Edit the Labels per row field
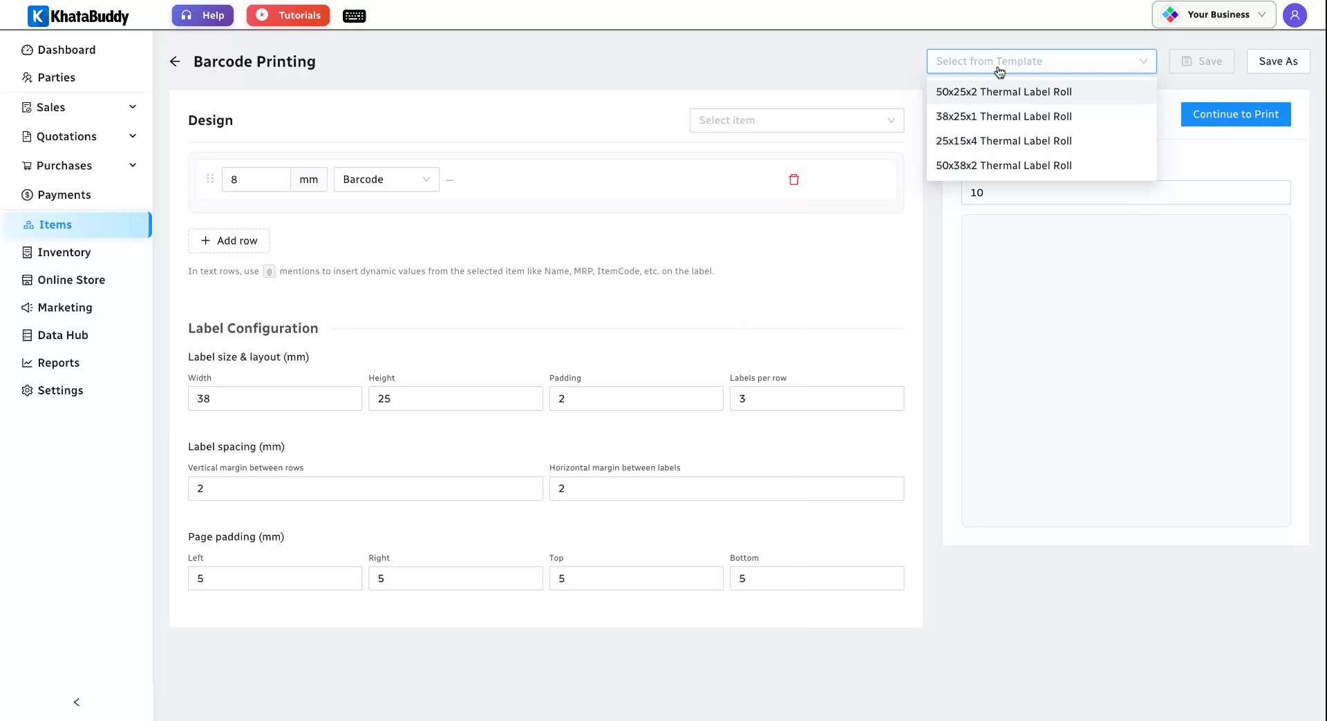Image resolution: width=1327 pixels, height=721 pixels. click(817, 398)
